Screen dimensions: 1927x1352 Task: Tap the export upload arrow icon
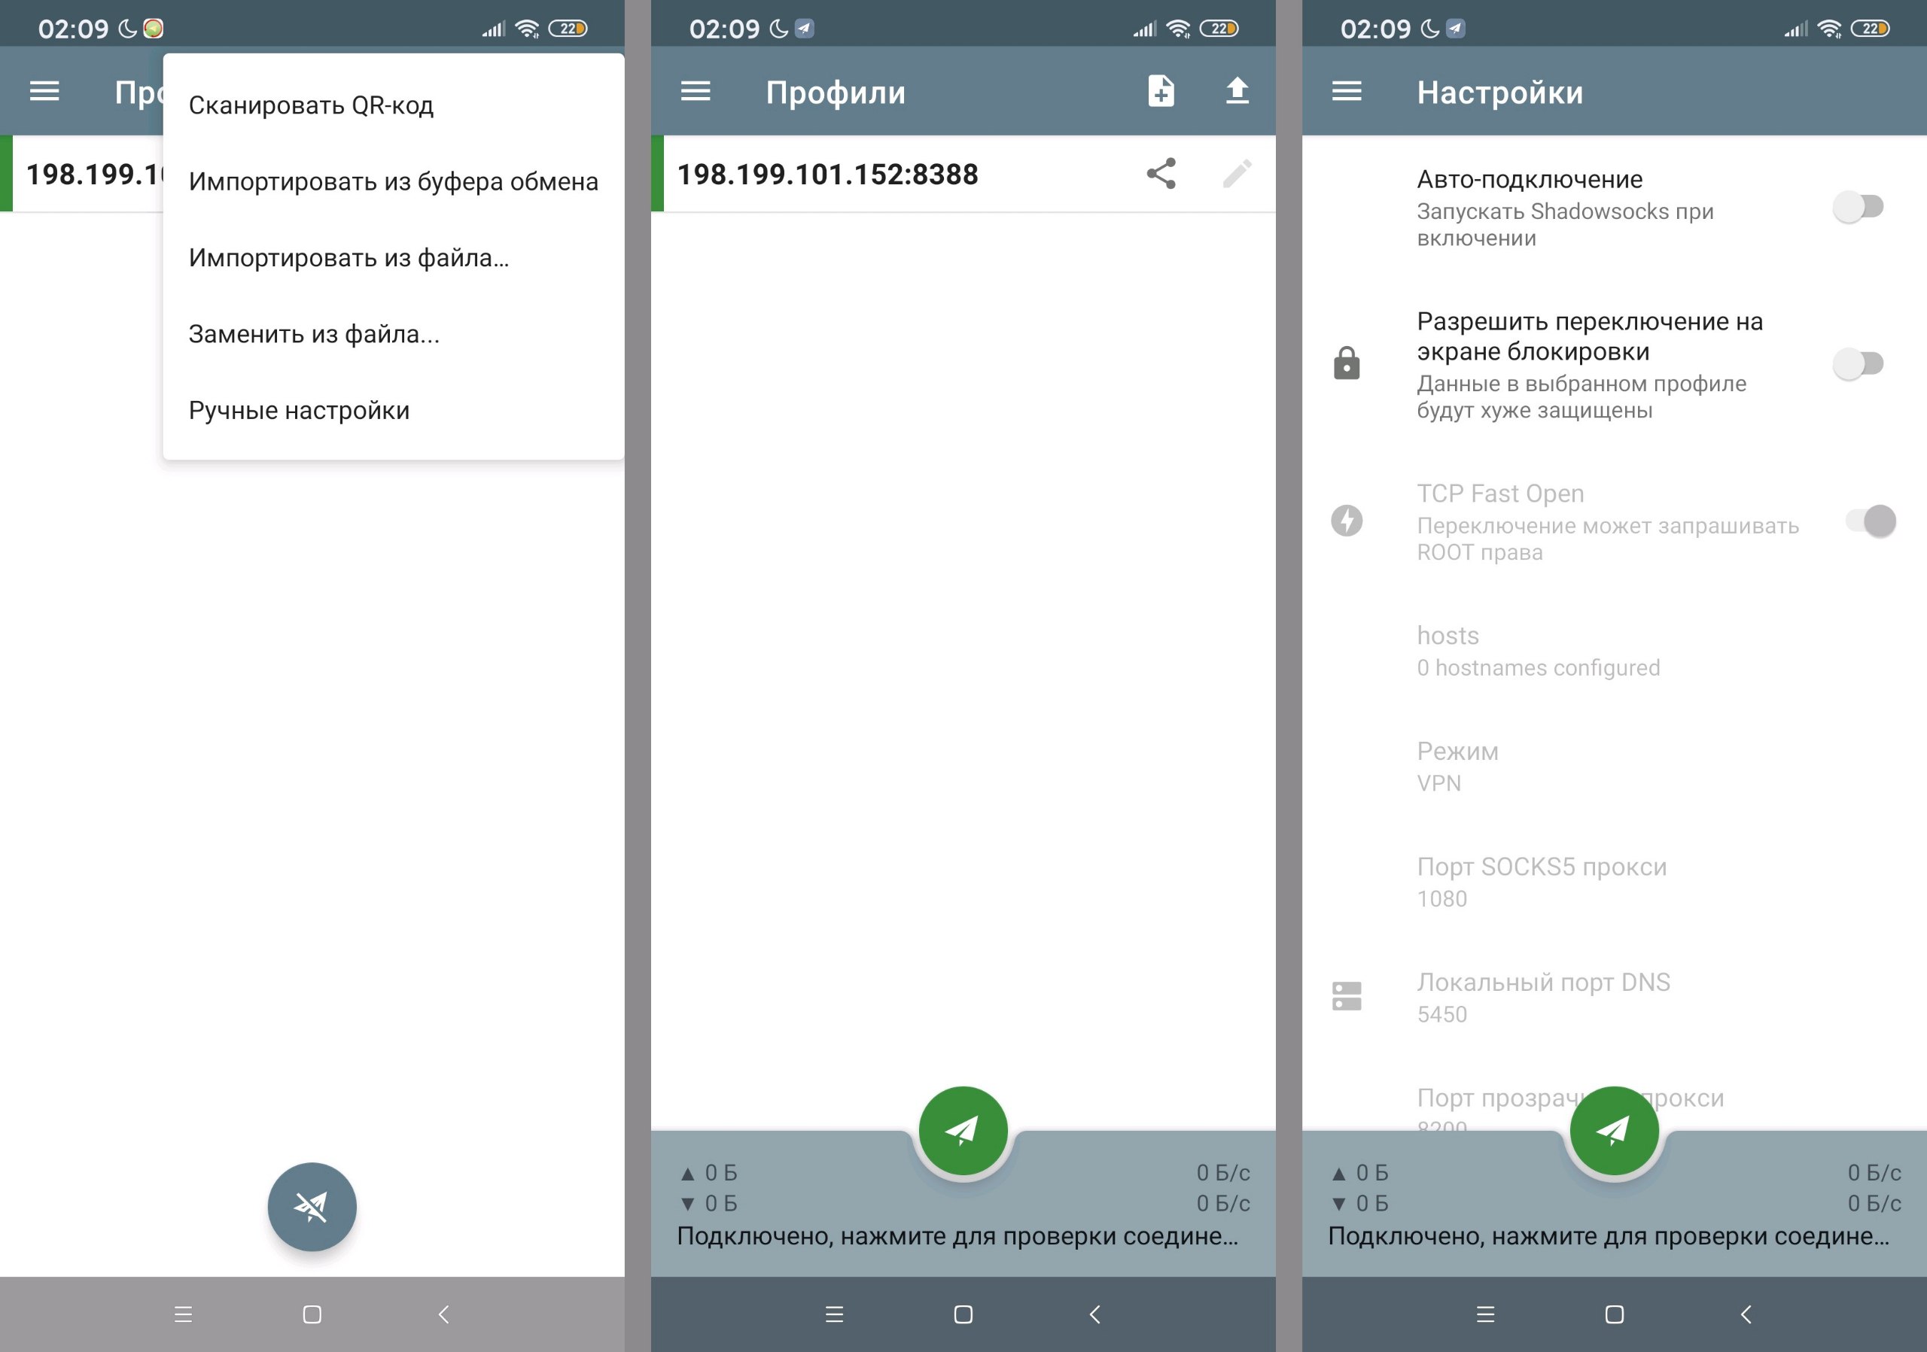pos(1237,90)
